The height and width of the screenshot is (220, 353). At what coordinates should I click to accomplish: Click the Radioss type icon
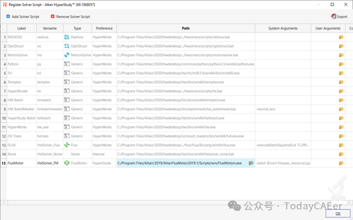pos(67,37)
